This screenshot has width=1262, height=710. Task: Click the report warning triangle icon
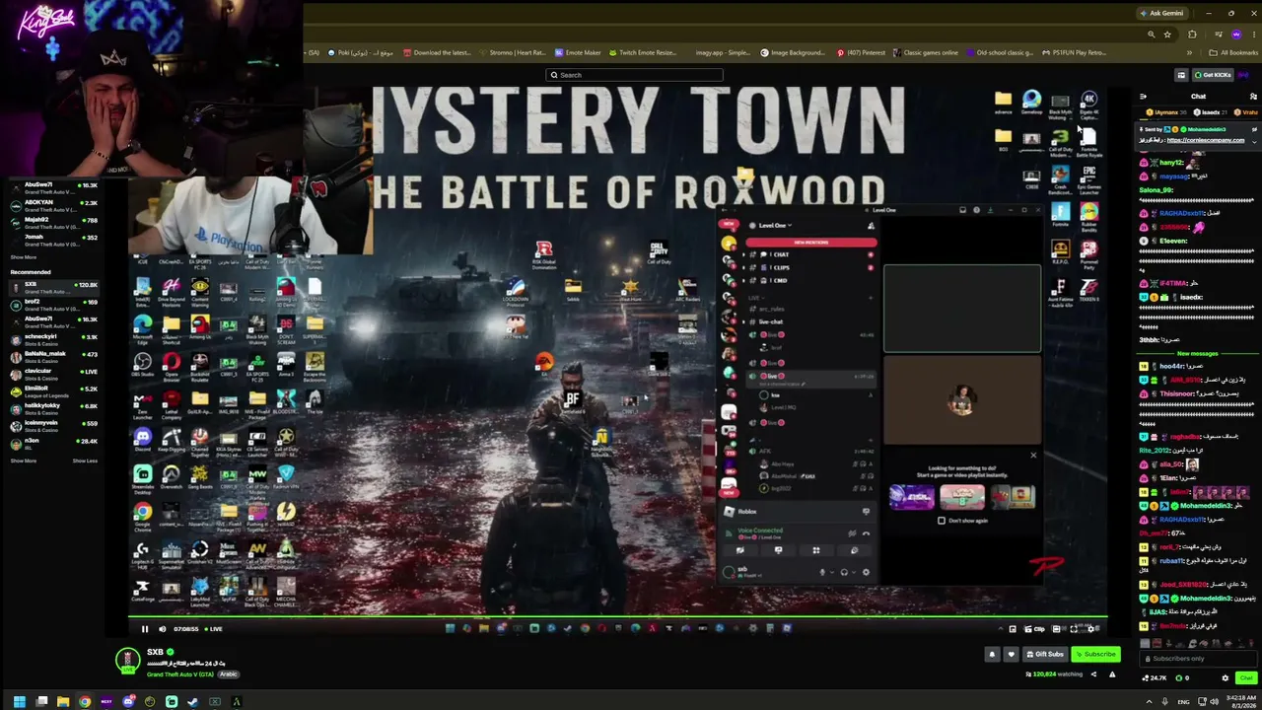pos(1112,674)
